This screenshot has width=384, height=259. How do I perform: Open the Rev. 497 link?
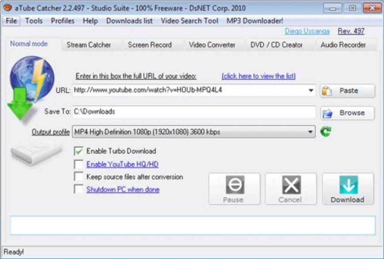[x=351, y=31]
